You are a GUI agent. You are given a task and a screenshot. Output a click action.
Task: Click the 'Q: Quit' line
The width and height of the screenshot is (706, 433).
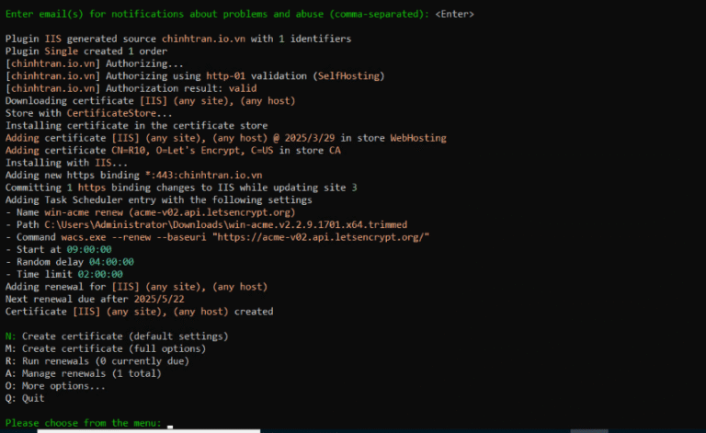pyautogui.click(x=25, y=398)
